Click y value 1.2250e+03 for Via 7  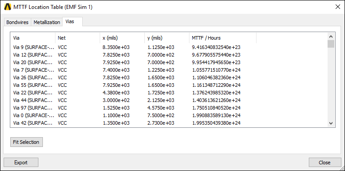pos(161,70)
